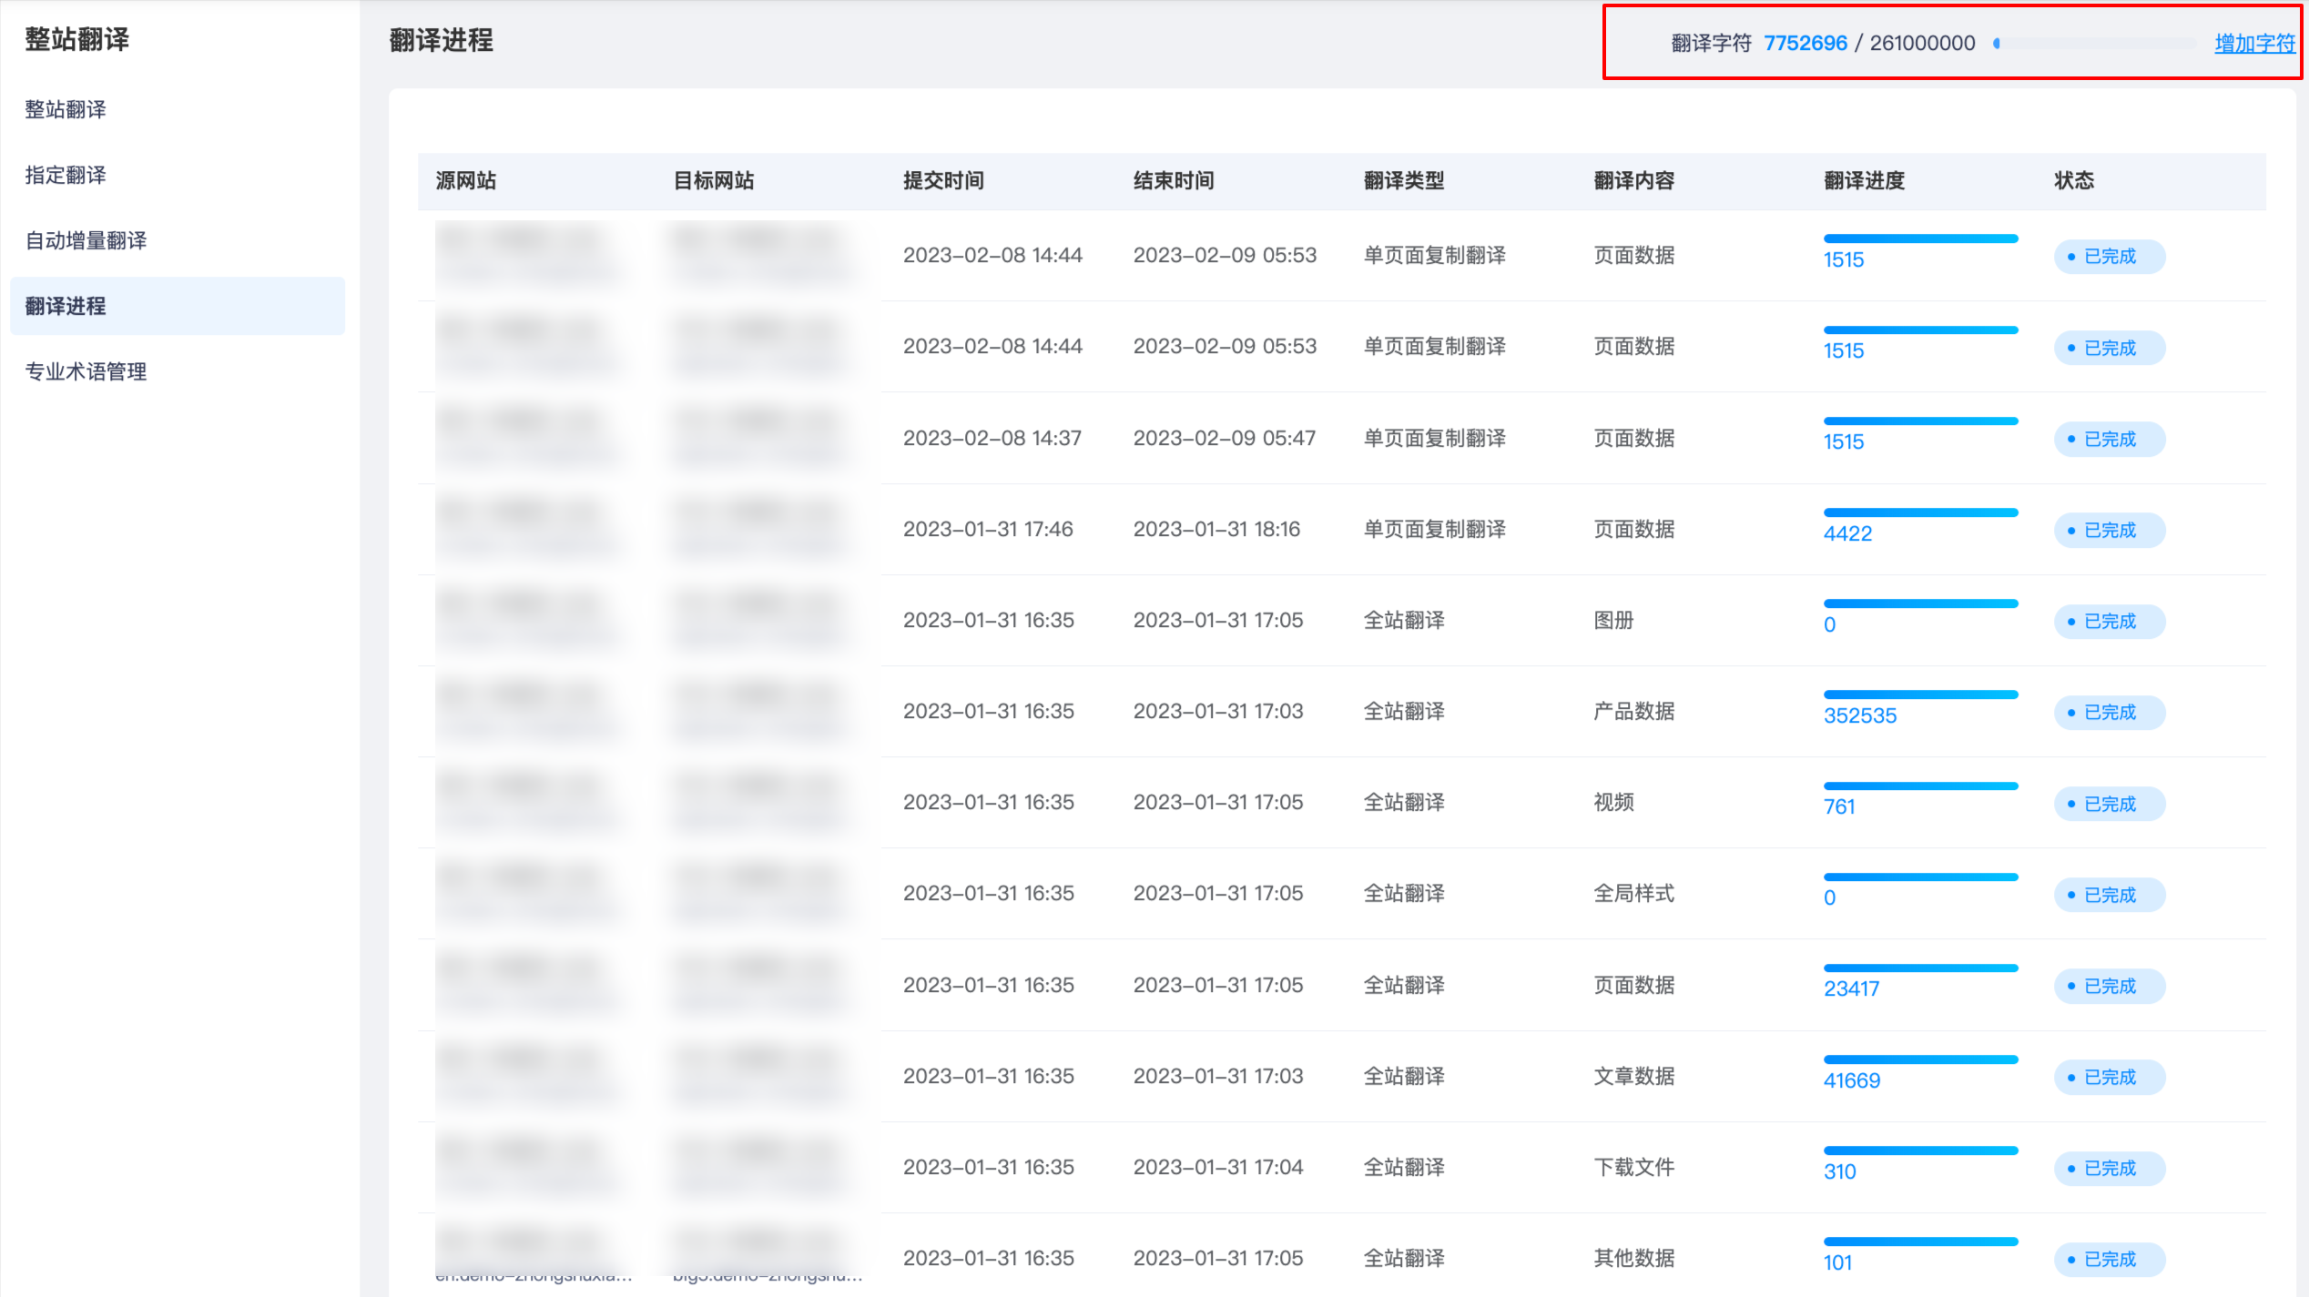Image resolution: width=2309 pixels, height=1297 pixels.
Task: Go to 自动增量翻译 page
Action: tap(86, 240)
